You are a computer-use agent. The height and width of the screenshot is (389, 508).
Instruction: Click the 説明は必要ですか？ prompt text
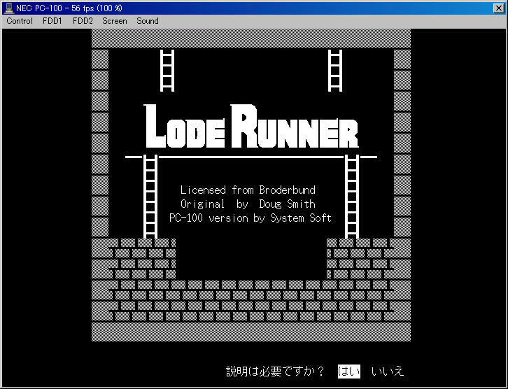click(x=275, y=372)
